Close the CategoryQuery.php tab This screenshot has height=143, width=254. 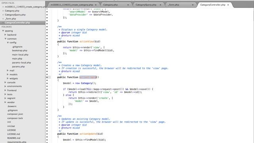(x=160, y=5)
